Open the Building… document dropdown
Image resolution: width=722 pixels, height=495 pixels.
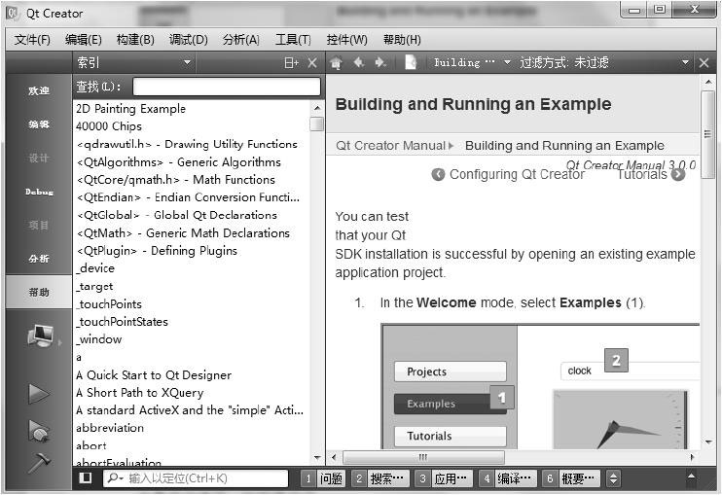coord(472,62)
